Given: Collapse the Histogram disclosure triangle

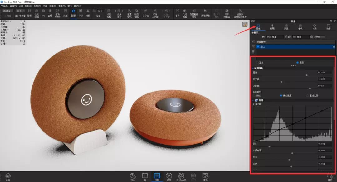Looking at the screenshot, I should pyautogui.click(x=254, y=104).
